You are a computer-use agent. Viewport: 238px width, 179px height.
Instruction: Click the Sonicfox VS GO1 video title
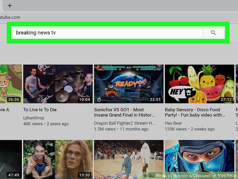[124, 112]
